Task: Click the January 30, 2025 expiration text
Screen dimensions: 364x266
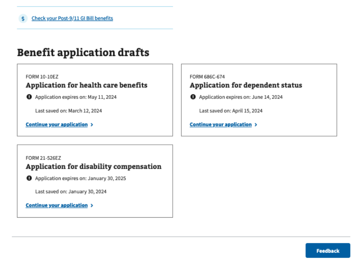Action: [80, 178]
